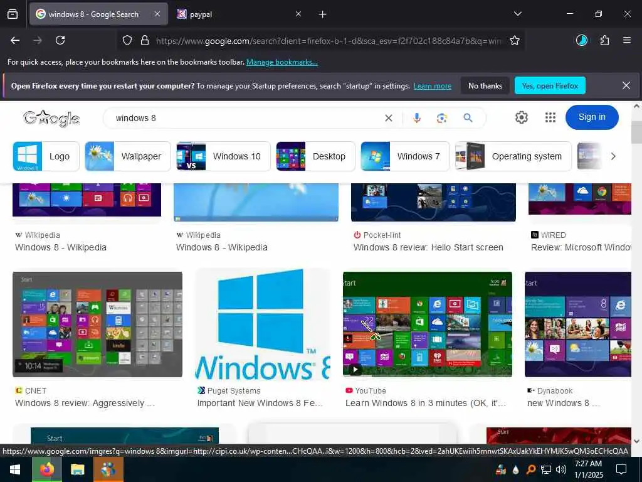
Task: Filter images by Desktop chip
Action: (315, 156)
